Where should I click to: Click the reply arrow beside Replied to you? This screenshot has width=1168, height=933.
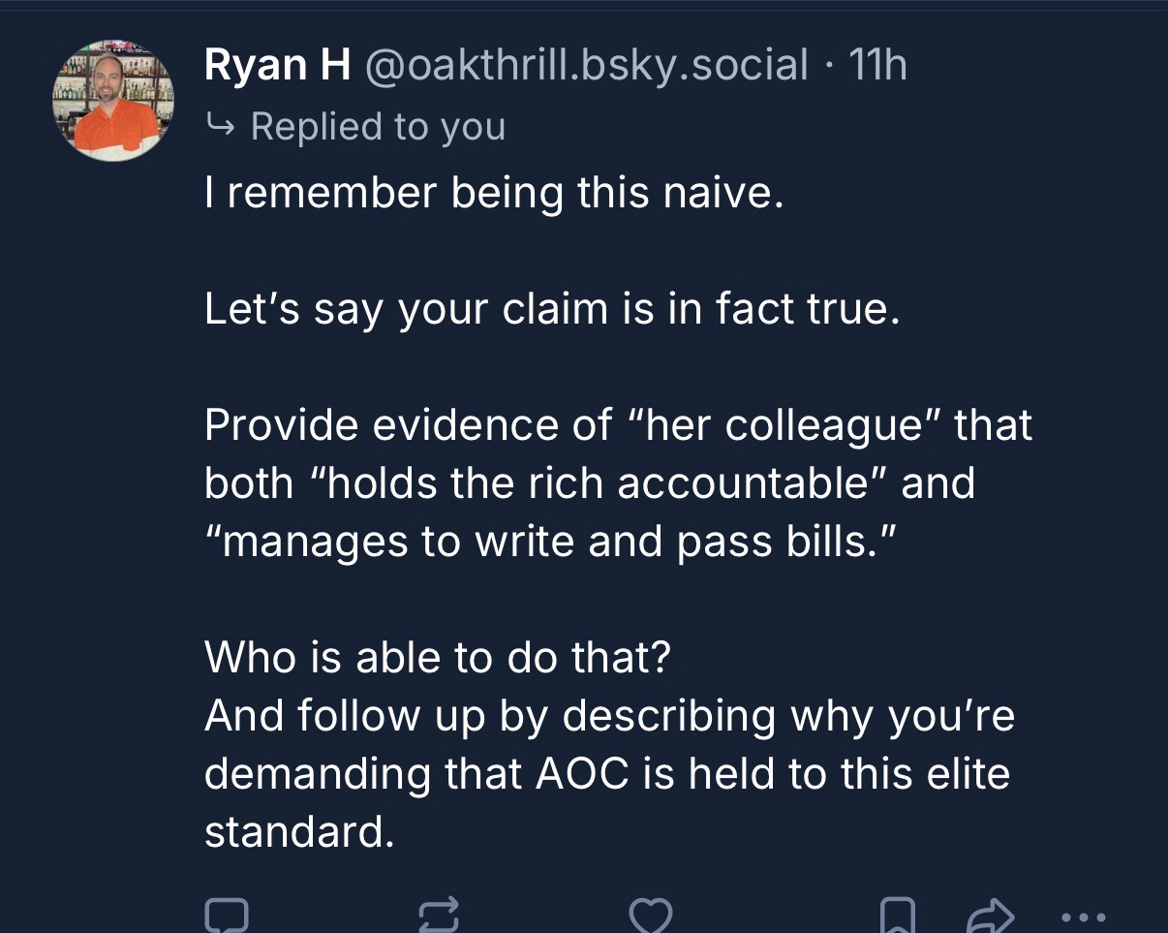pyautogui.click(x=220, y=126)
